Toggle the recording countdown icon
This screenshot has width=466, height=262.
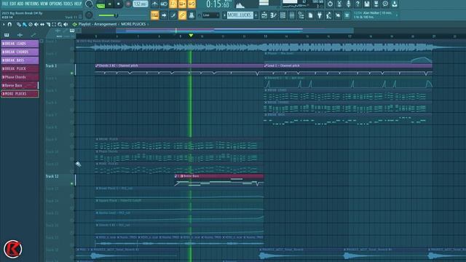tap(173, 4)
